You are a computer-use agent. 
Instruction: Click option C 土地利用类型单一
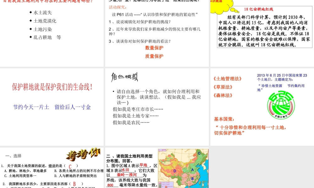[20, 176]
